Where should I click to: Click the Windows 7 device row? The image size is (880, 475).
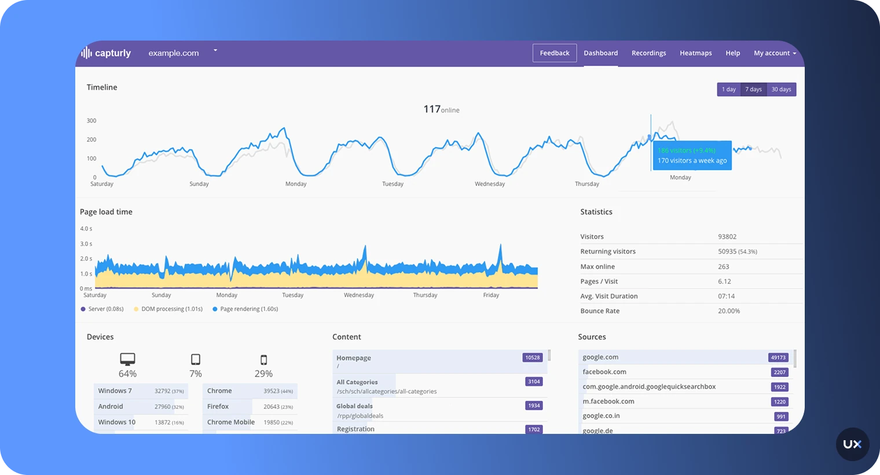point(141,391)
